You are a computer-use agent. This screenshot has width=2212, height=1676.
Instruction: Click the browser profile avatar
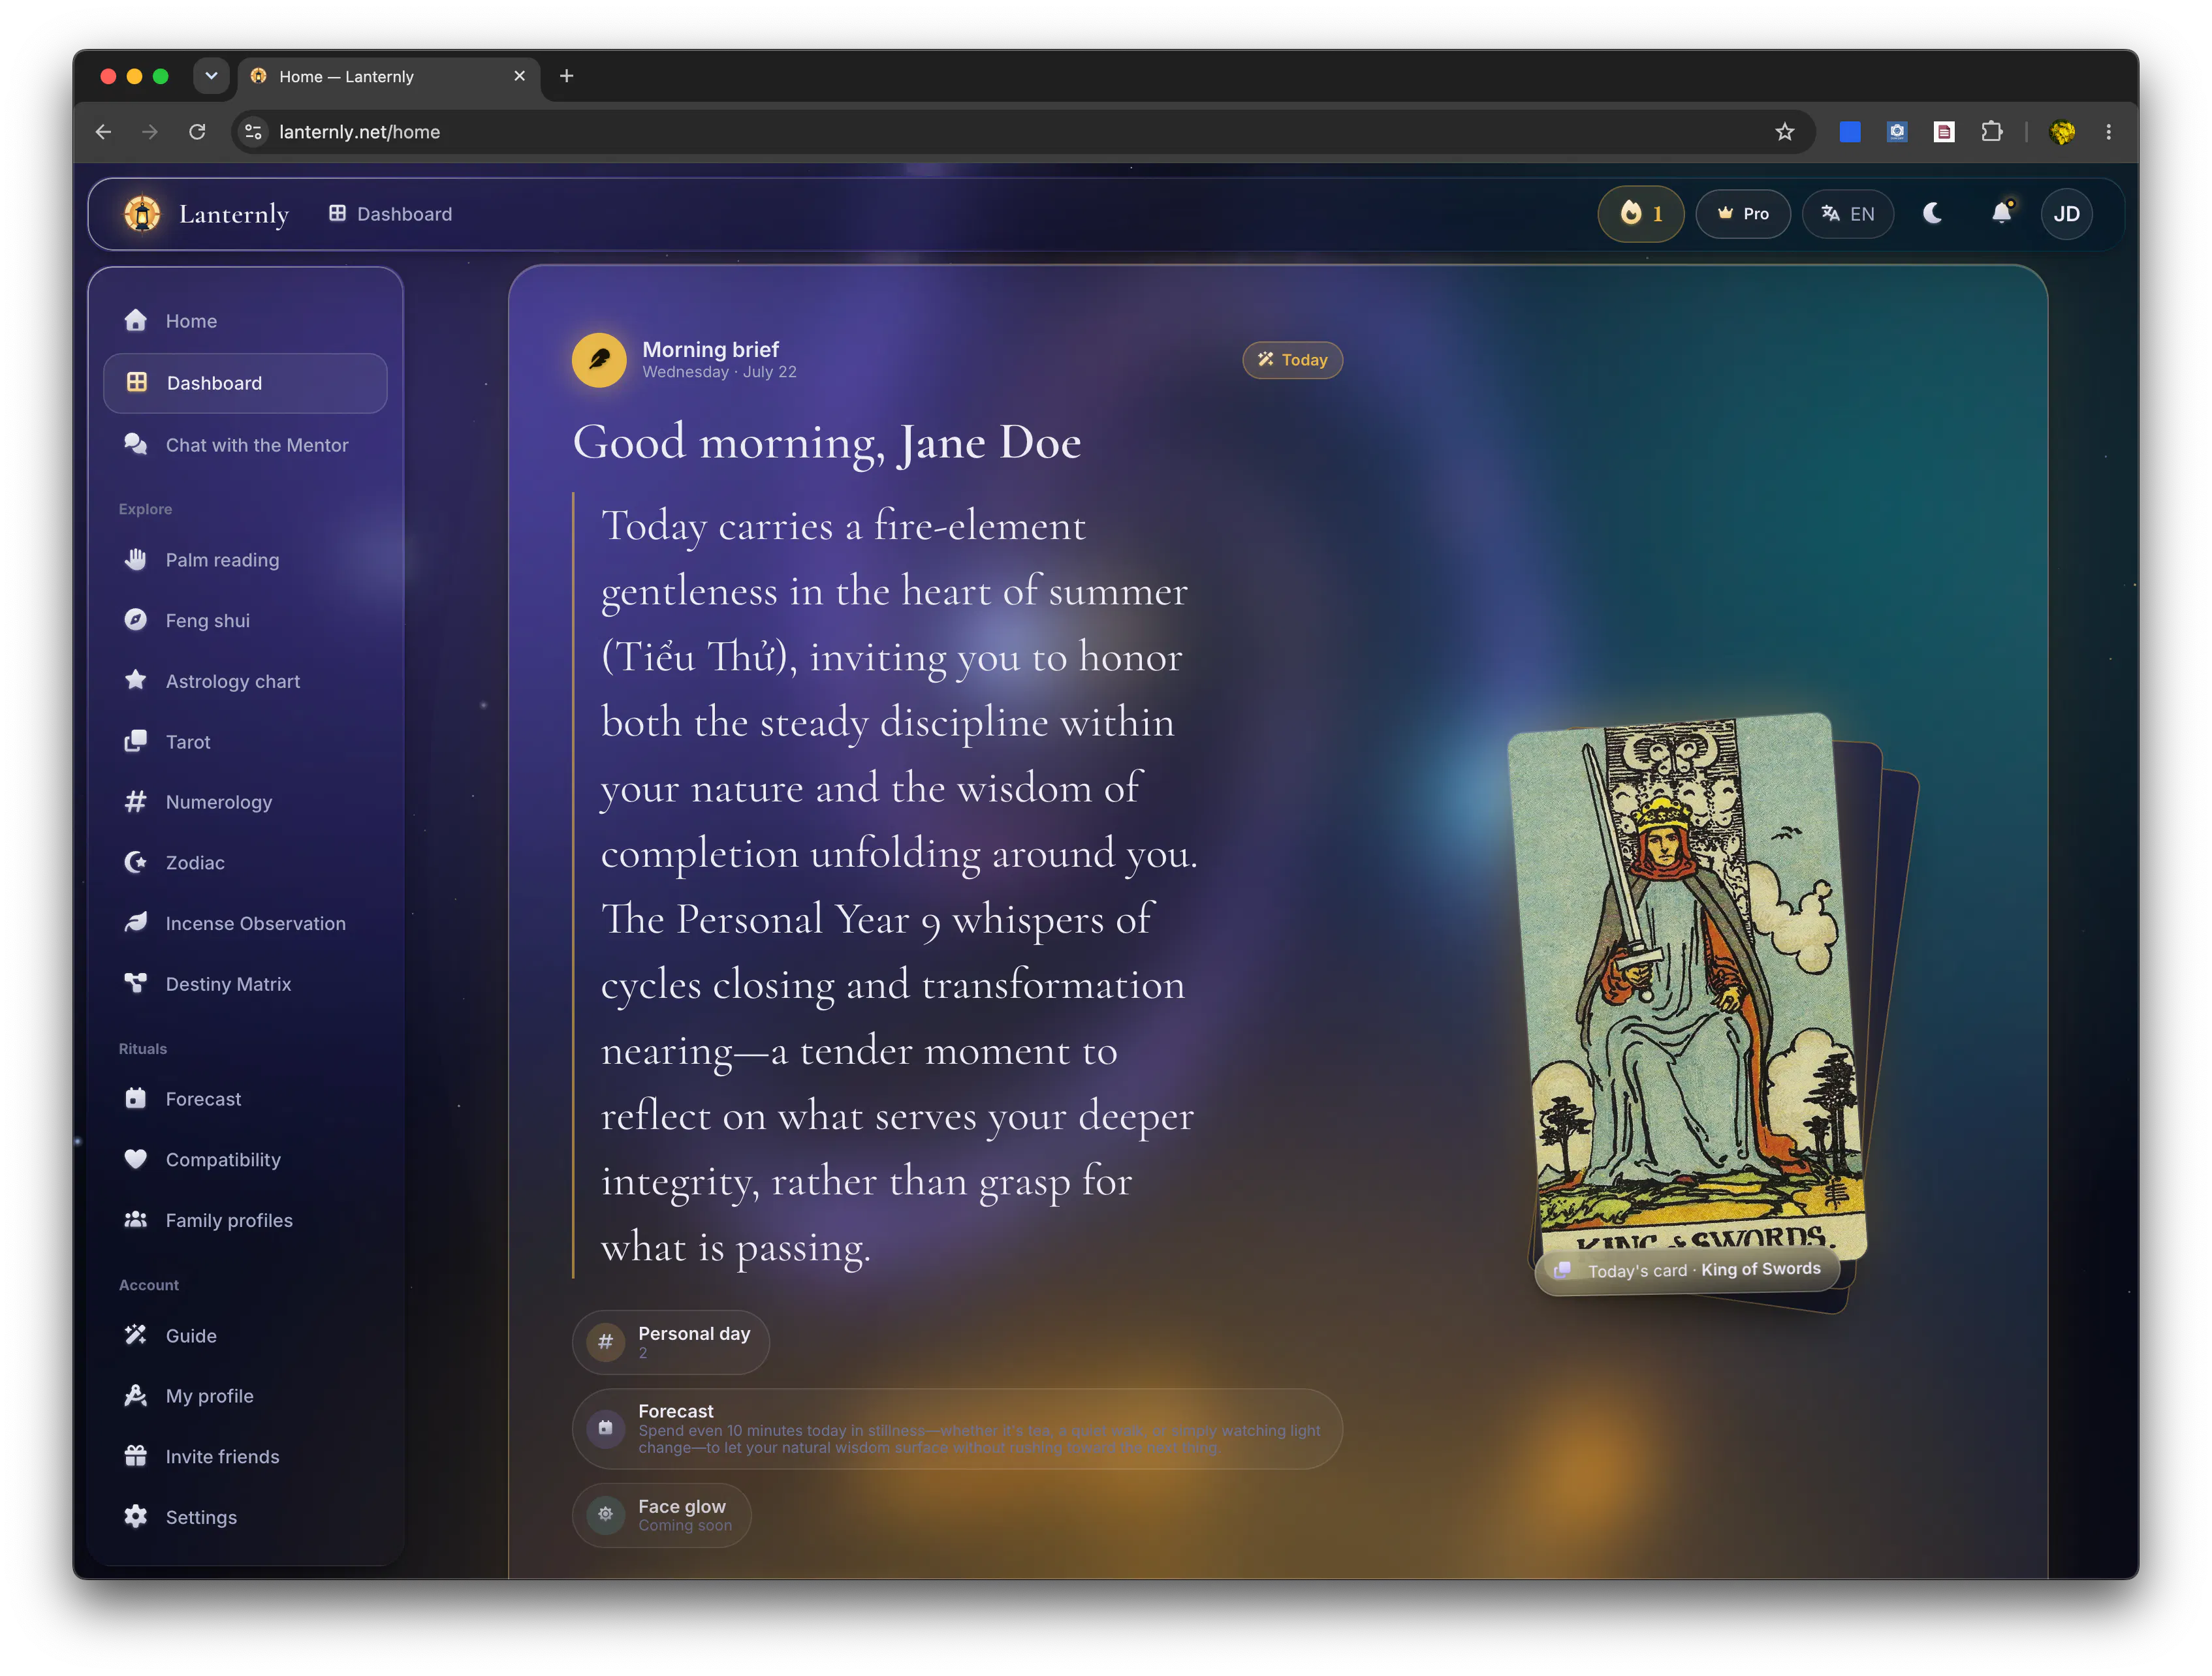point(2062,132)
